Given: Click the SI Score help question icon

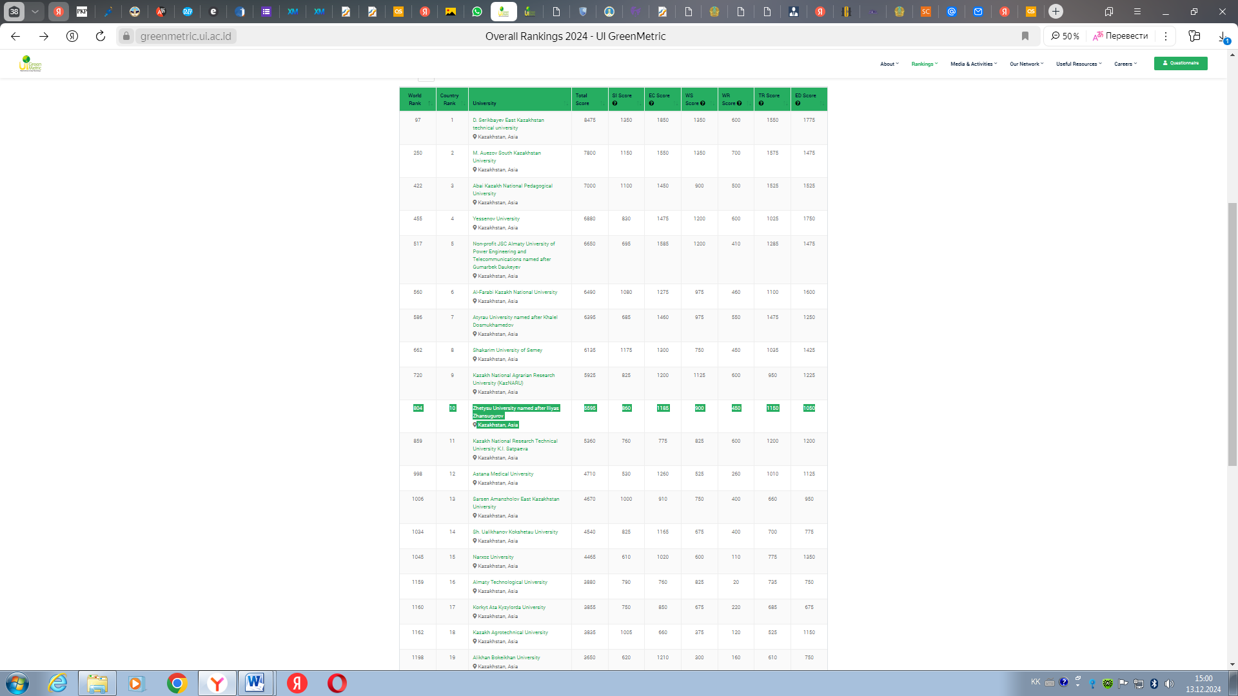Looking at the screenshot, I should pos(614,104).
